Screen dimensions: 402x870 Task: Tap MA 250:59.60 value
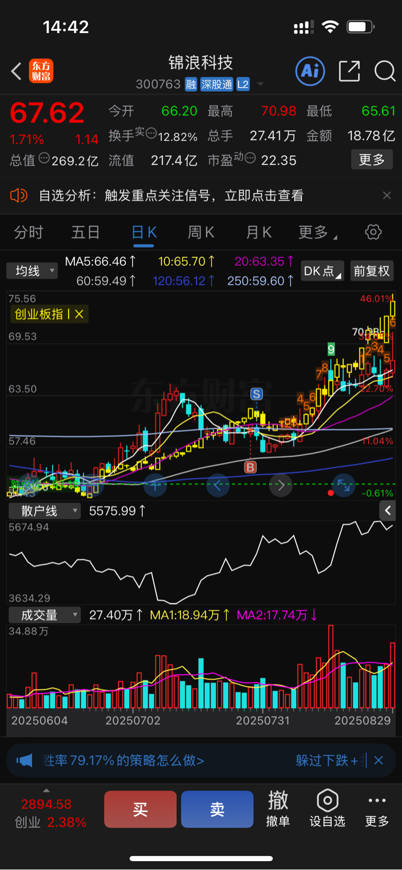pos(260,281)
